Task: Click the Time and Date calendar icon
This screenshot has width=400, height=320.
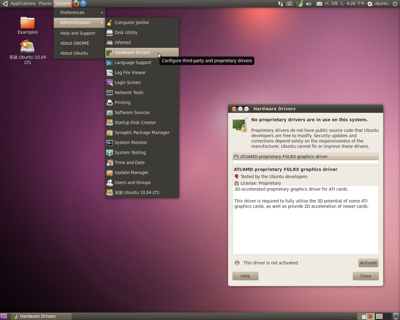Action: pyautogui.click(x=109, y=162)
